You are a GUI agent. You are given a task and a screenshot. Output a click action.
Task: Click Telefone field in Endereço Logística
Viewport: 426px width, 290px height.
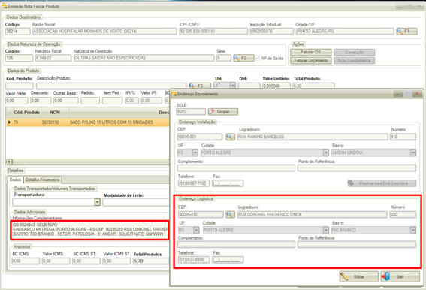tap(194, 260)
